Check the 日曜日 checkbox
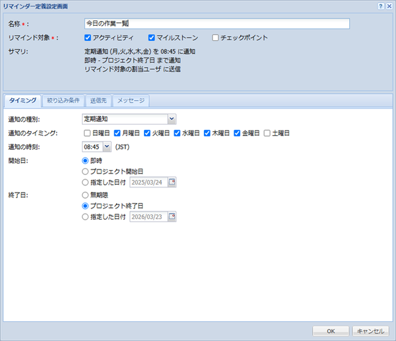 (87, 133)
